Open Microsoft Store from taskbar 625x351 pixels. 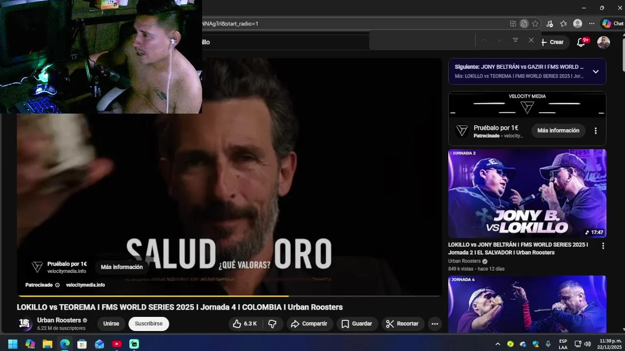tap(82, 344)
